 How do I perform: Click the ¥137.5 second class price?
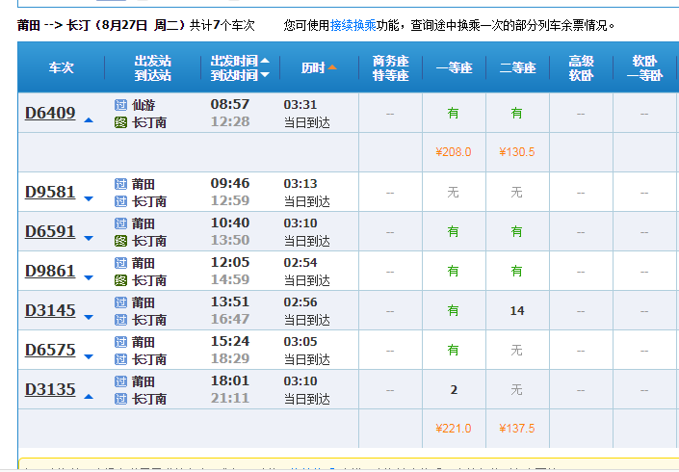point(517,429)
